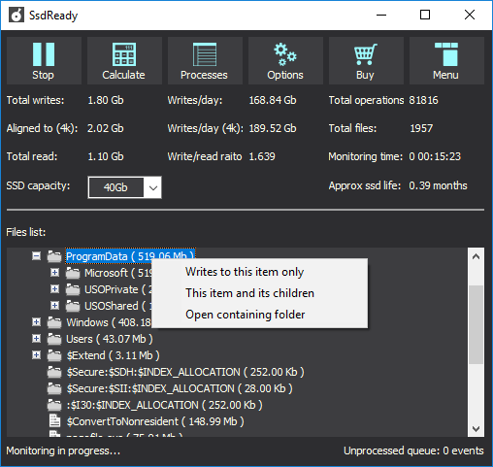Image resolution: width=493 pixels, height=467 pixels.
Task: Click the Users folder icon
Action: tap(54, 339)
